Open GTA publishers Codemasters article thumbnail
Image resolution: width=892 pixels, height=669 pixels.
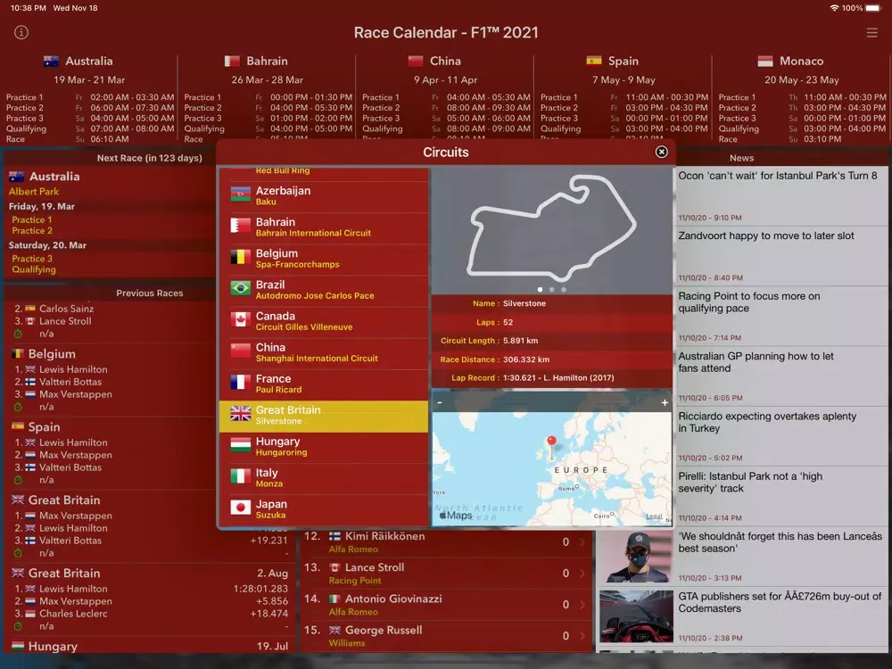(636, 616)
